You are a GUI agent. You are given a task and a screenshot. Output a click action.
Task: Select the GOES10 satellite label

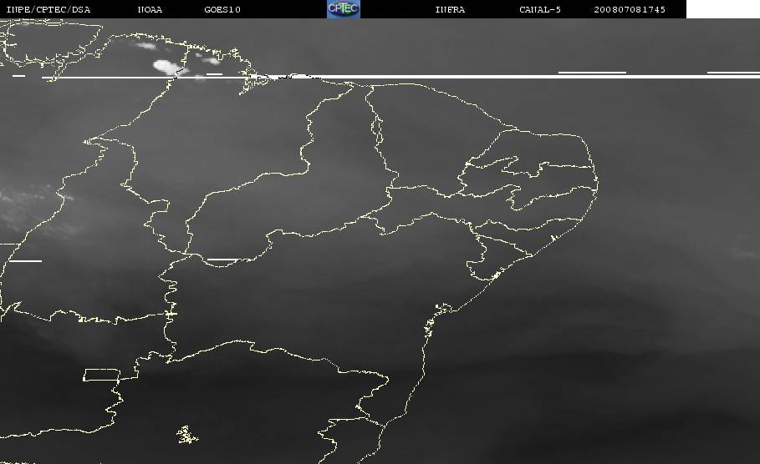click(222, 10)
